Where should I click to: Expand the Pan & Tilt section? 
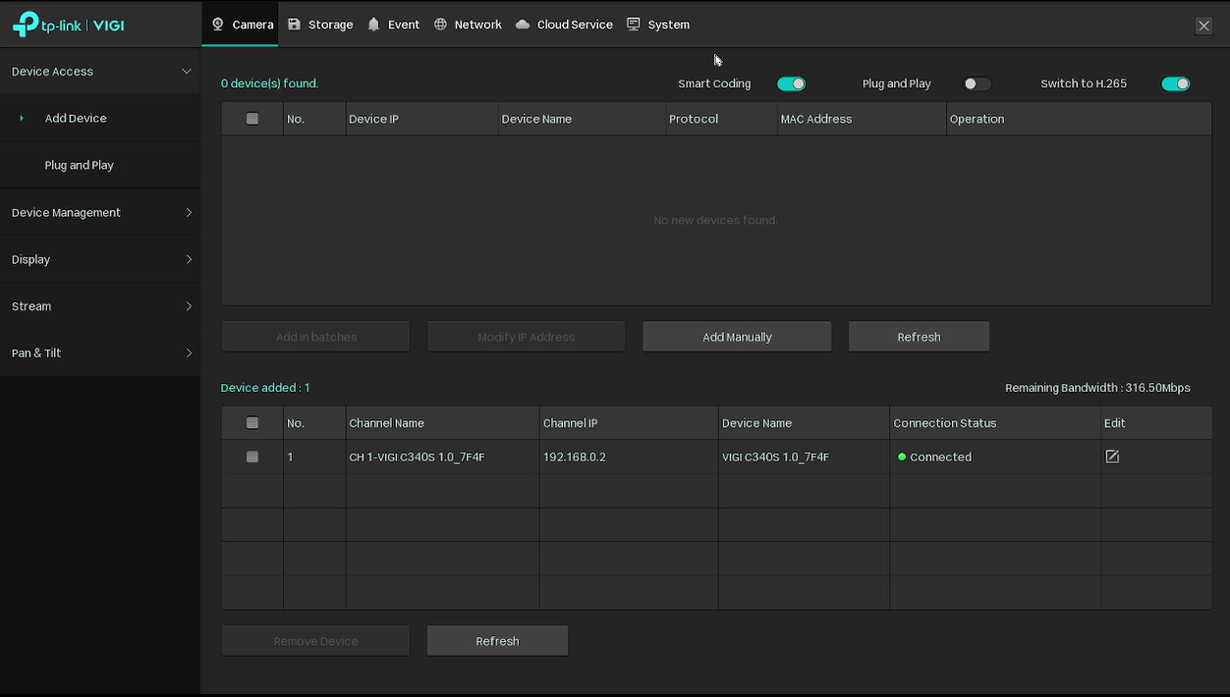99,352
